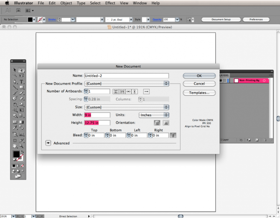Expand the Advanced options section

point(48,143)
